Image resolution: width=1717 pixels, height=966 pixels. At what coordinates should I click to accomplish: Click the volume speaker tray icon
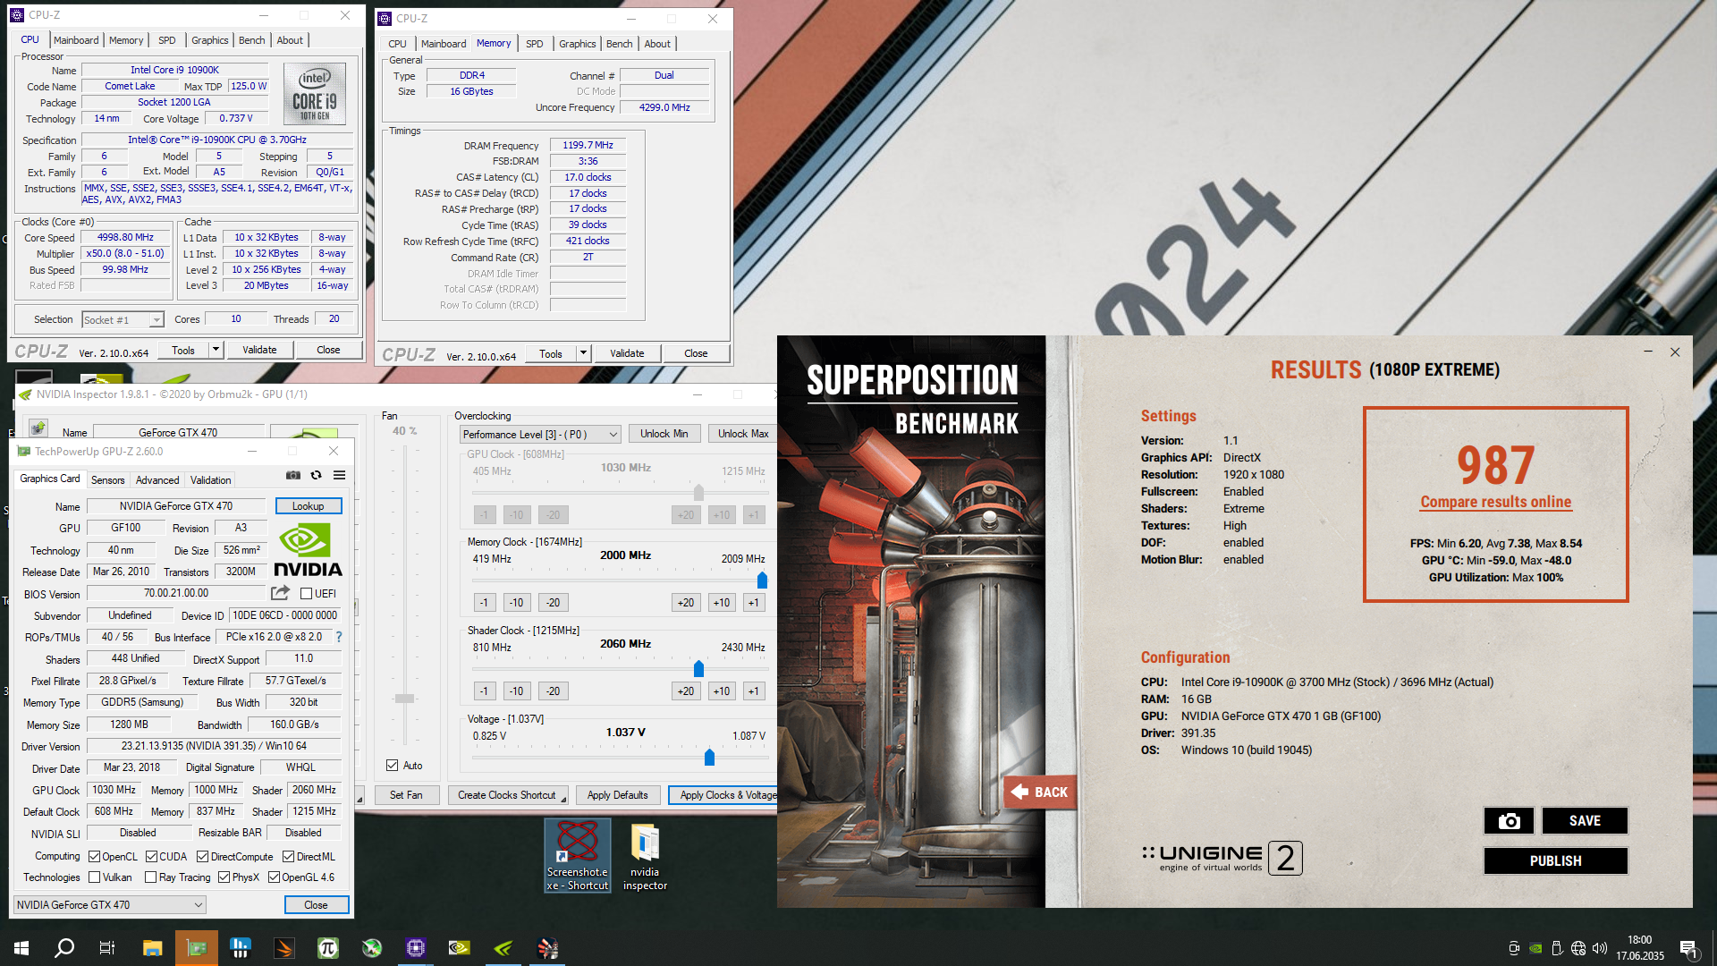(1600, 948)
